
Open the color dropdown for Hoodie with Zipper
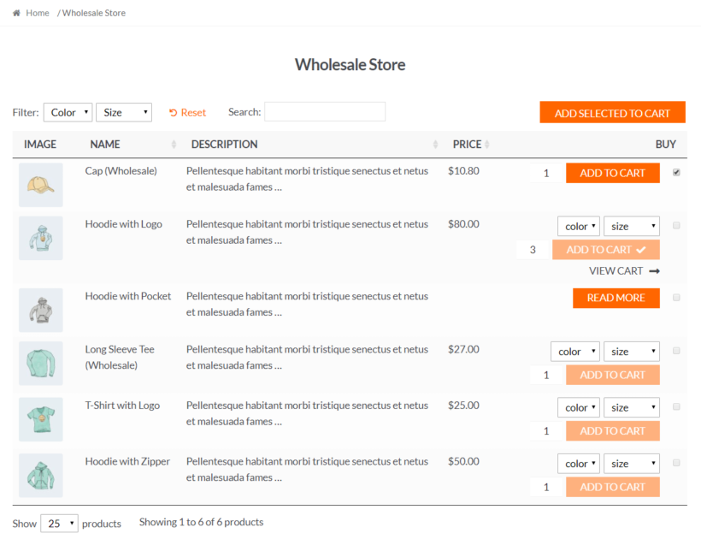point(578,463)
